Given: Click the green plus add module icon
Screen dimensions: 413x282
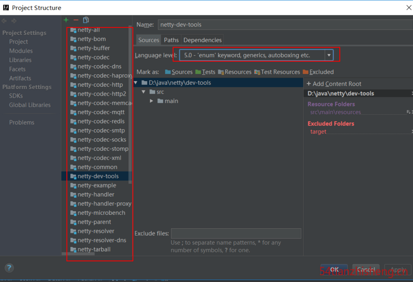Looking at the screenshot, I should (x=66, y=20).
